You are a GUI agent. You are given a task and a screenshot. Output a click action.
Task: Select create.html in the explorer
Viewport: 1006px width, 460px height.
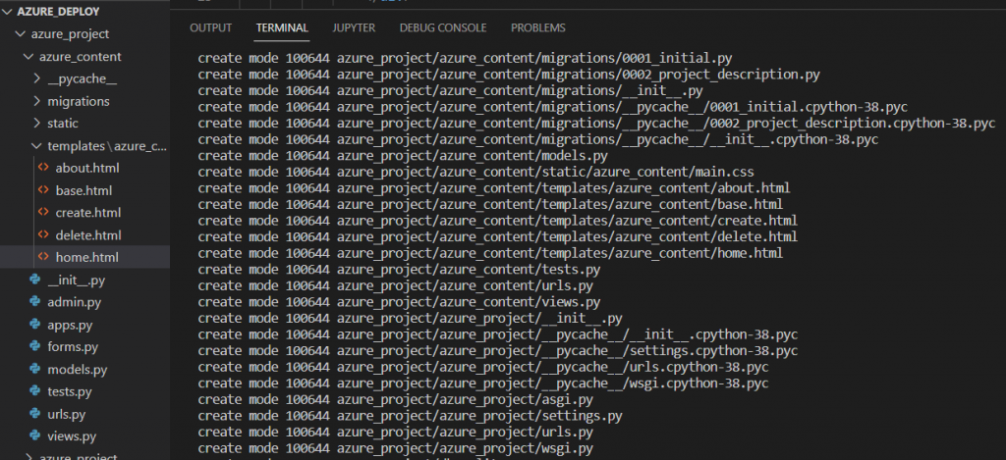(87, 212)
